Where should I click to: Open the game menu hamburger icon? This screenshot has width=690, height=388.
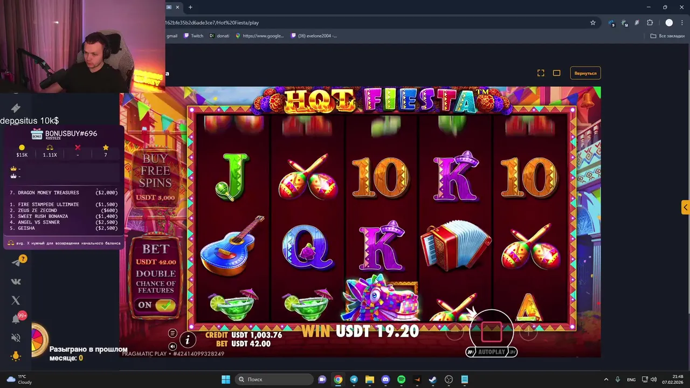[x=172, y=333]
